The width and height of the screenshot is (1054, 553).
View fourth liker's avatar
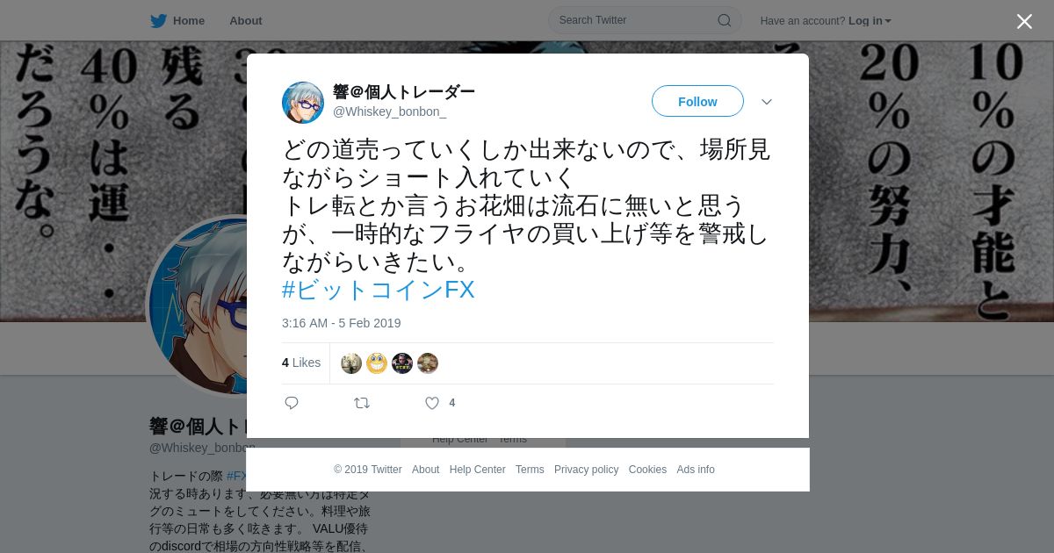(428, 363)
